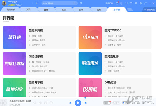
Task: Click the heart favorite icon
Action: click(x=35, y=103)
